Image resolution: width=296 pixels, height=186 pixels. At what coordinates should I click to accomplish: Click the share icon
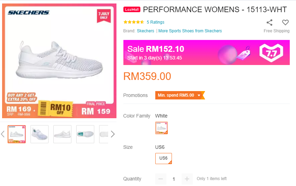click(269, 23)
